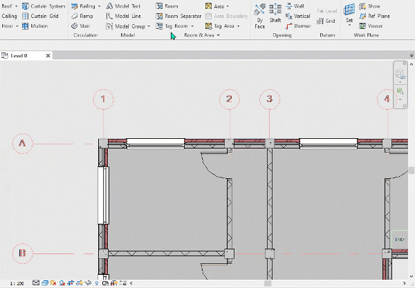Select the Stair tool

pos(81,26)
